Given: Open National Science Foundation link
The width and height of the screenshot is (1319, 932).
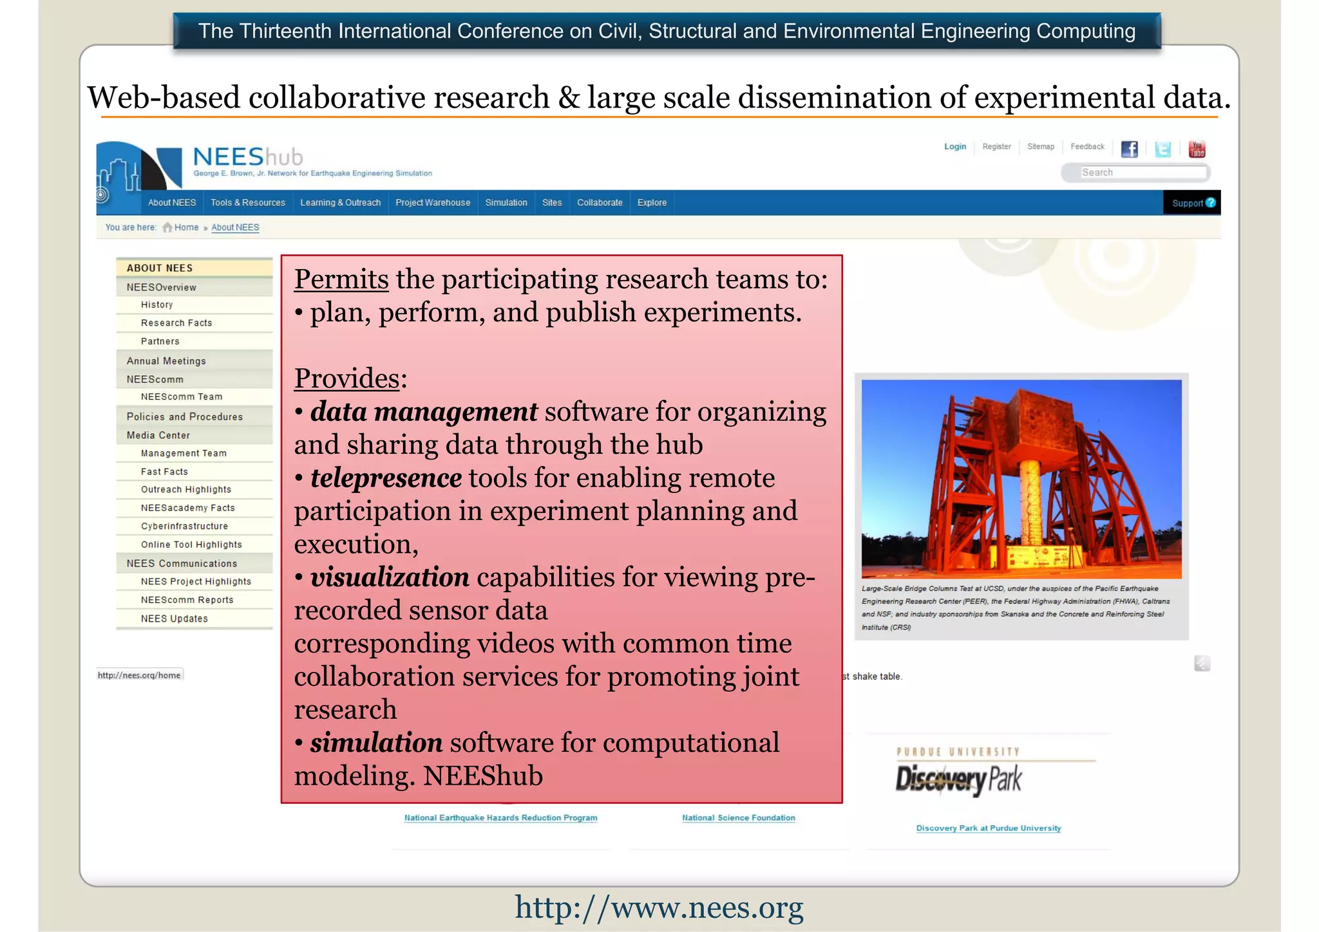Looking at the screenshot, I should [x=738, y=817].
